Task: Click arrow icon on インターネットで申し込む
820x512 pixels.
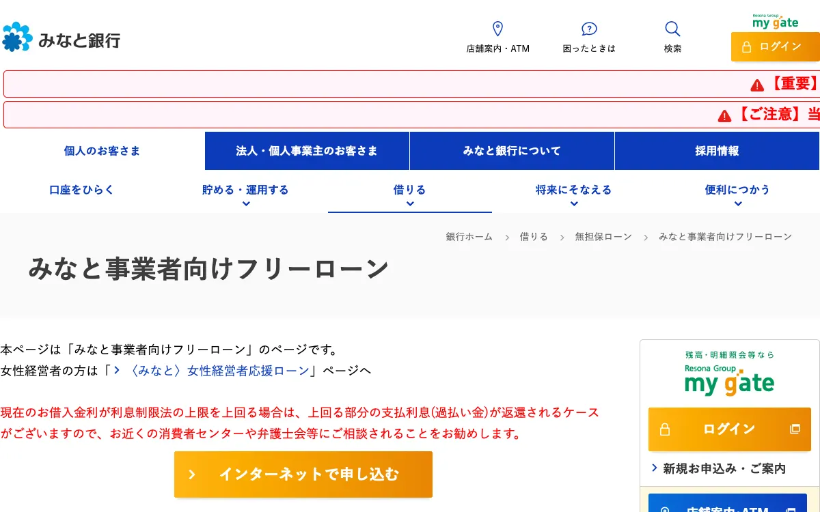Action: (192, 474)
